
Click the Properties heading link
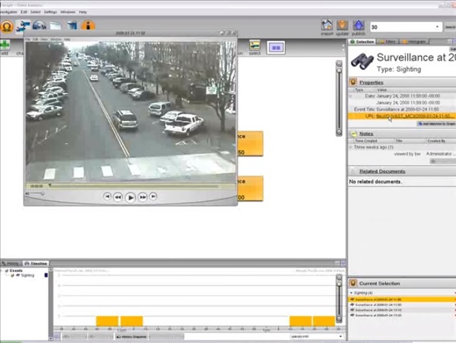click(x=371, y=83)
